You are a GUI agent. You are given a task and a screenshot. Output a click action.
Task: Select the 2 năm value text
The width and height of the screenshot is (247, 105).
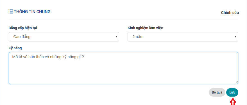pos(138,37)
